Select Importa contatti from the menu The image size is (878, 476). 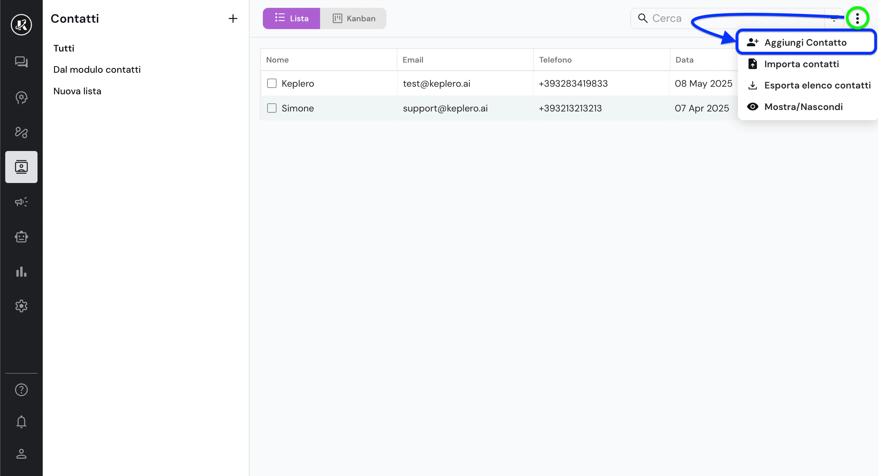pos(801,64)
